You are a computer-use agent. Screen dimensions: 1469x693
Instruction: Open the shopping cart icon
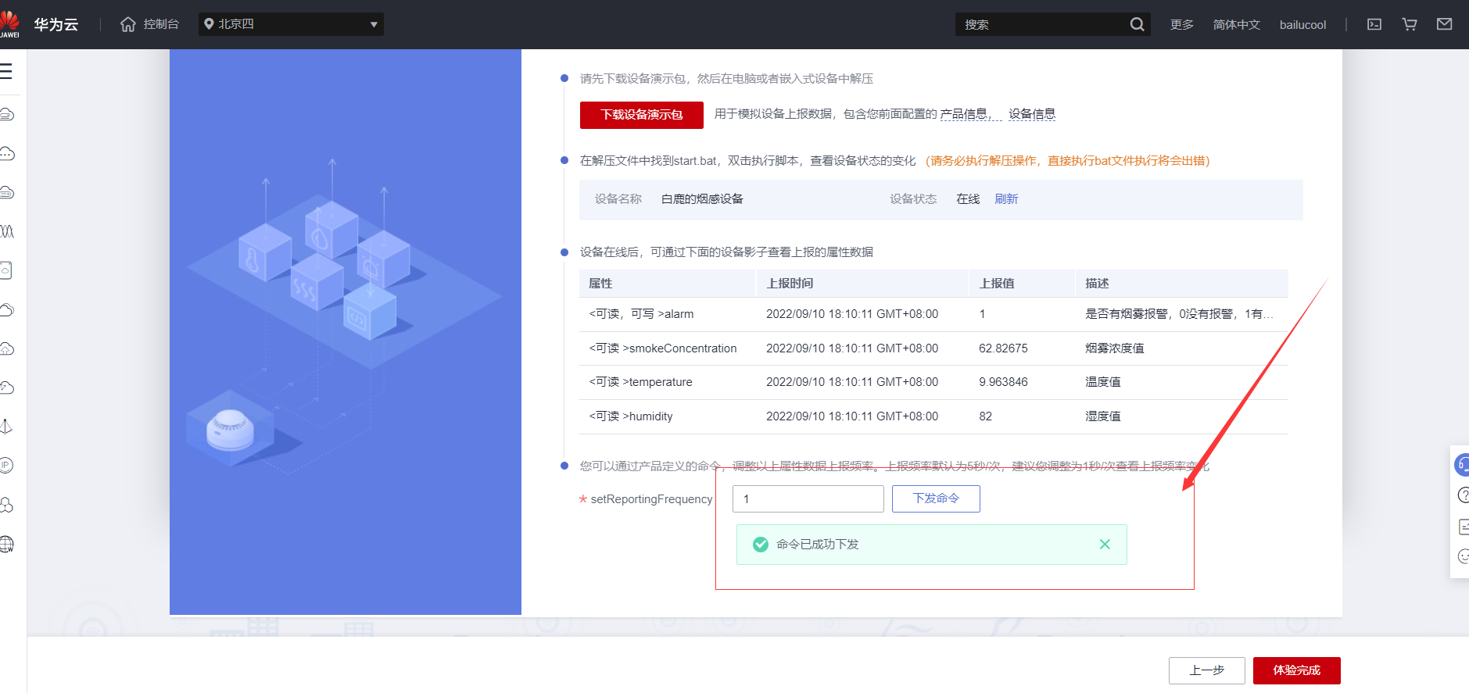(1410, 24)
